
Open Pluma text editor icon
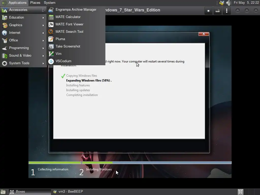51,39
